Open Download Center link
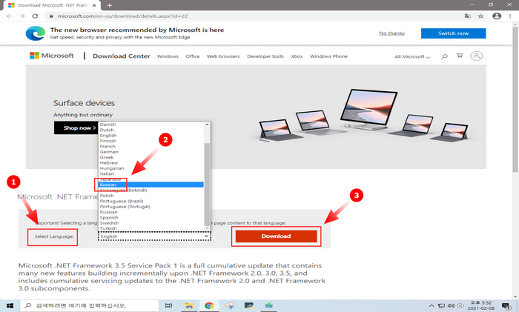The height and width of the screenshot is (312, 519). coord(122,56)
